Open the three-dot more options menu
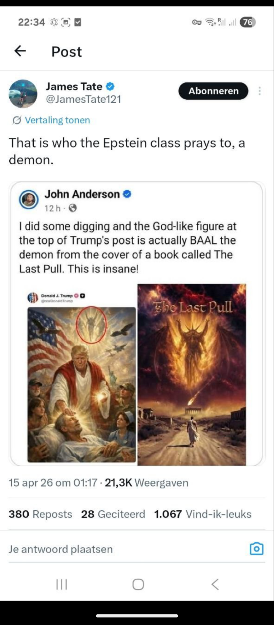 pyautogui.click(x=260, y=91)
